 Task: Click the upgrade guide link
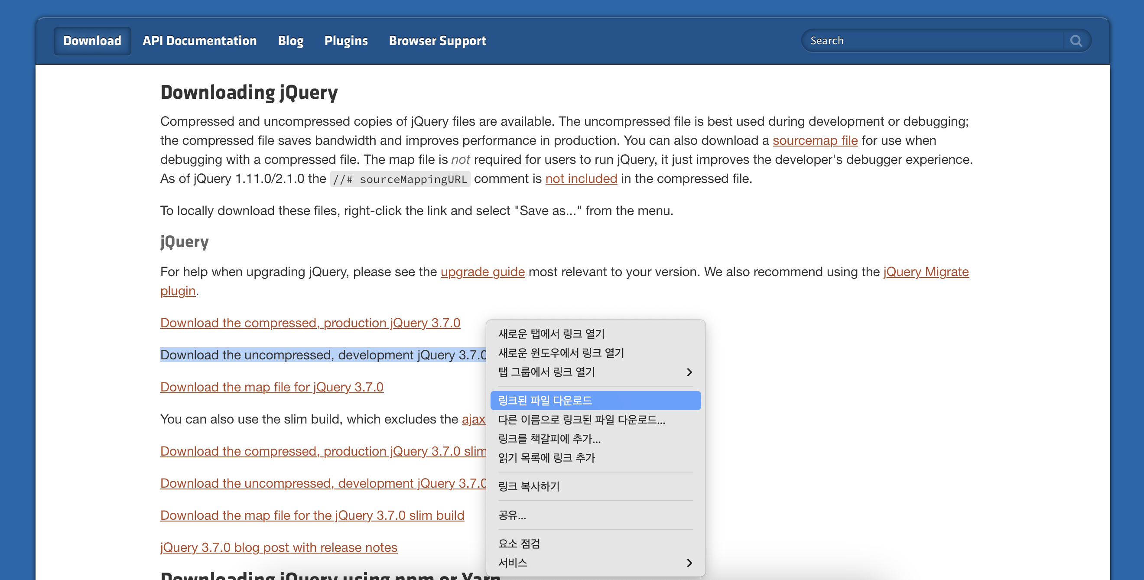coord(482,272)
